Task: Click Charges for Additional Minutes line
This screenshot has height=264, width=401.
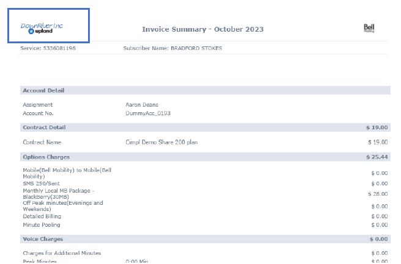Action: [62, 253]
